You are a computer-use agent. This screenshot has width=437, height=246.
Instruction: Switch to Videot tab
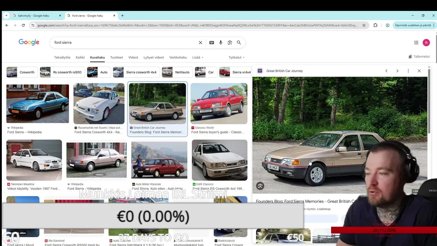click(133, 57)
